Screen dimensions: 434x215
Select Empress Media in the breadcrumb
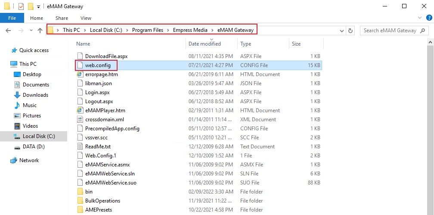pyautogui.click(x=190, y=30)
